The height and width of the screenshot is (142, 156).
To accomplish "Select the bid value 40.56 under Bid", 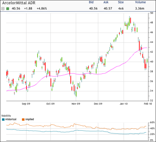I will 93,9.
